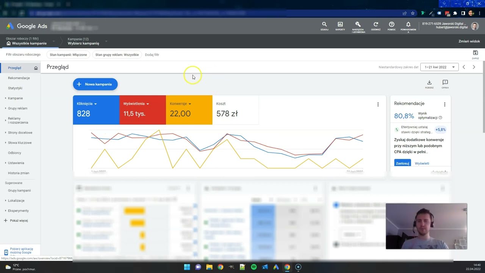Screen dimensions: 485x273
Task: Open the Rekomendacje card three-dot menu
Action: 444,104
